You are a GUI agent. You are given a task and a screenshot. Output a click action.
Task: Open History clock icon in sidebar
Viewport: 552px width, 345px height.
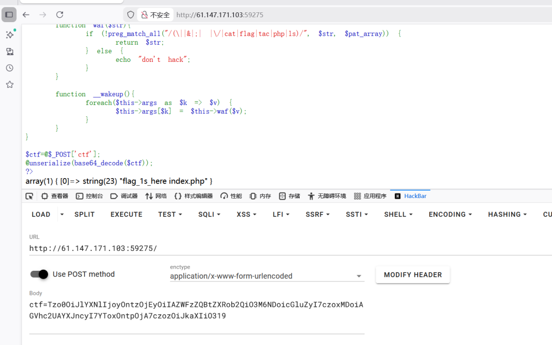point(10,68)
